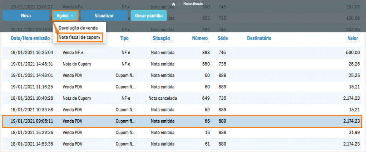The height and width of the screenshot is (152, 366).
Task: Open the Ações dropdown menu
Action: (x=65, y=16)
